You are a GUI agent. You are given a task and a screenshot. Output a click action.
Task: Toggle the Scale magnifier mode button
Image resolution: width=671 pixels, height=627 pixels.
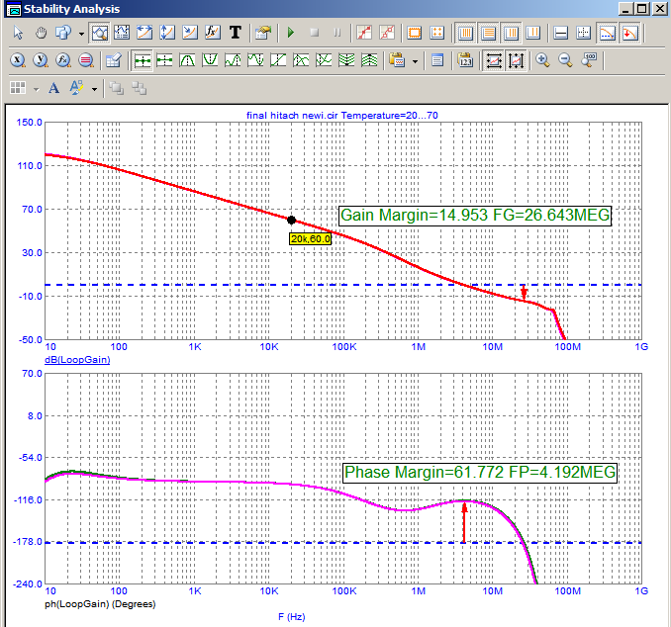[99, 33]
